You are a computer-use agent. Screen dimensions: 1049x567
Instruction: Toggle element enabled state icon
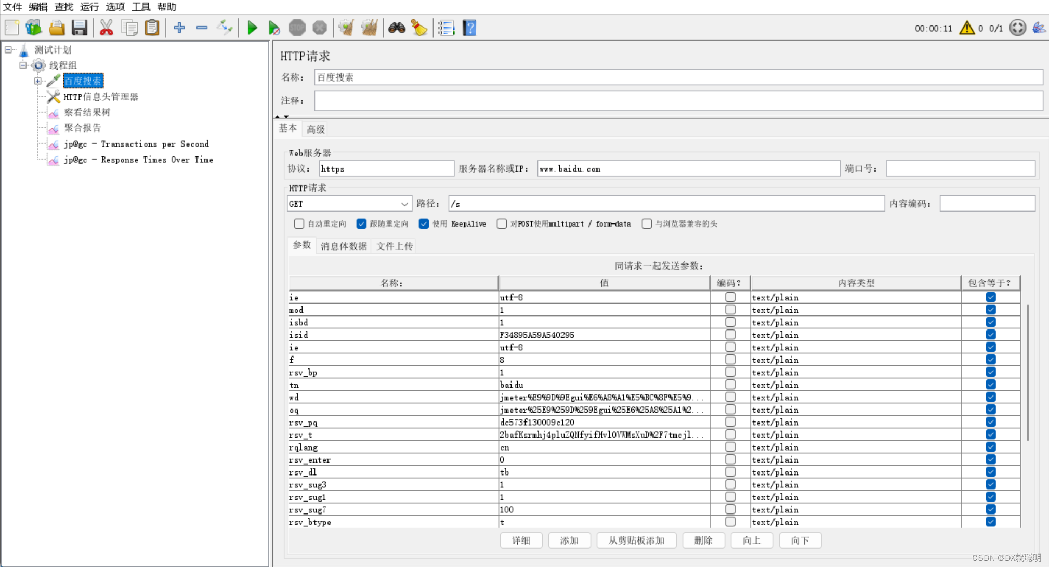pyautogui.click(x=225, y=28)
